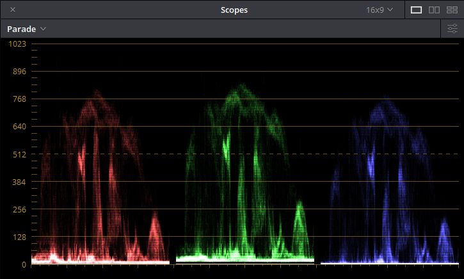Switch to two-scope side-by-side layout
The width and height of the screenshot is (464, 279).
434,10
